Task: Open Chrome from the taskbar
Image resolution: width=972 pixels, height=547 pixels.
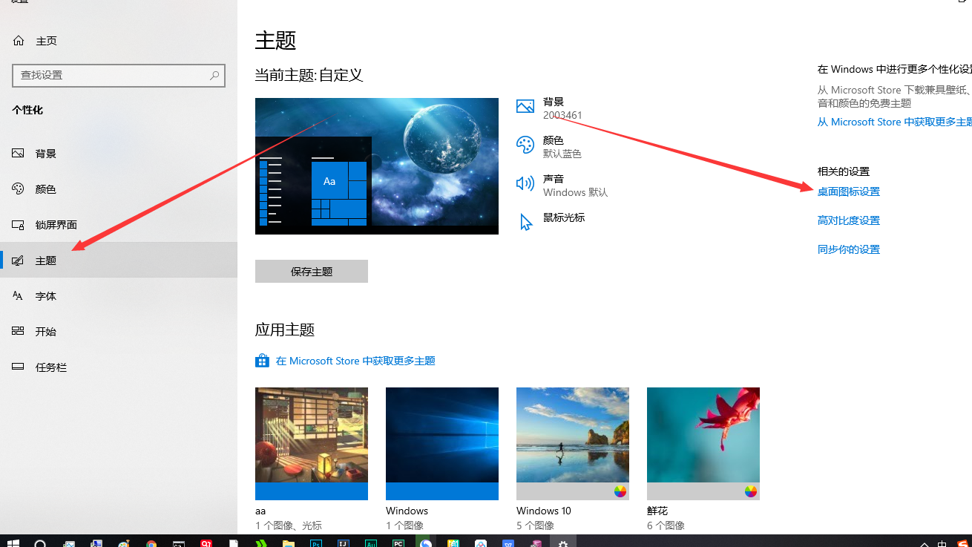Action: pos(151,543)
